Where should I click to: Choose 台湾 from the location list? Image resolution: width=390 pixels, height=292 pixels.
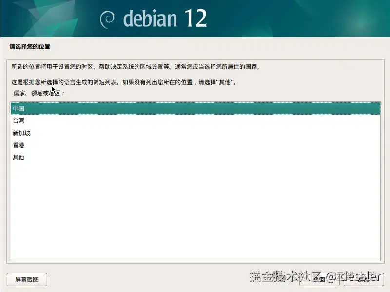click(195, 120)
